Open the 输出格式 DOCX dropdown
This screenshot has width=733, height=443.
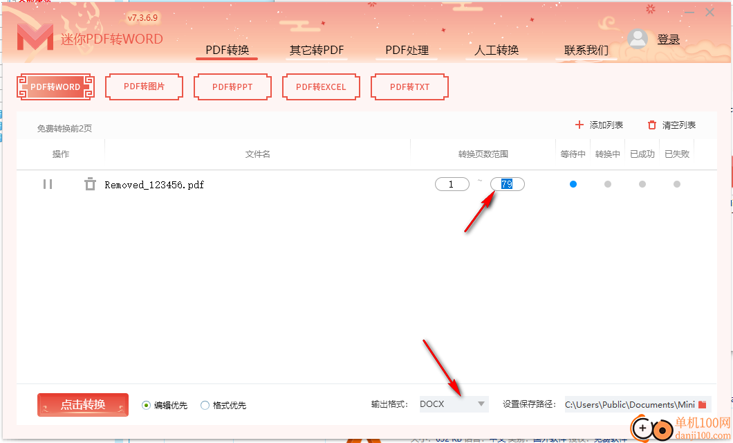click(454, 404)
